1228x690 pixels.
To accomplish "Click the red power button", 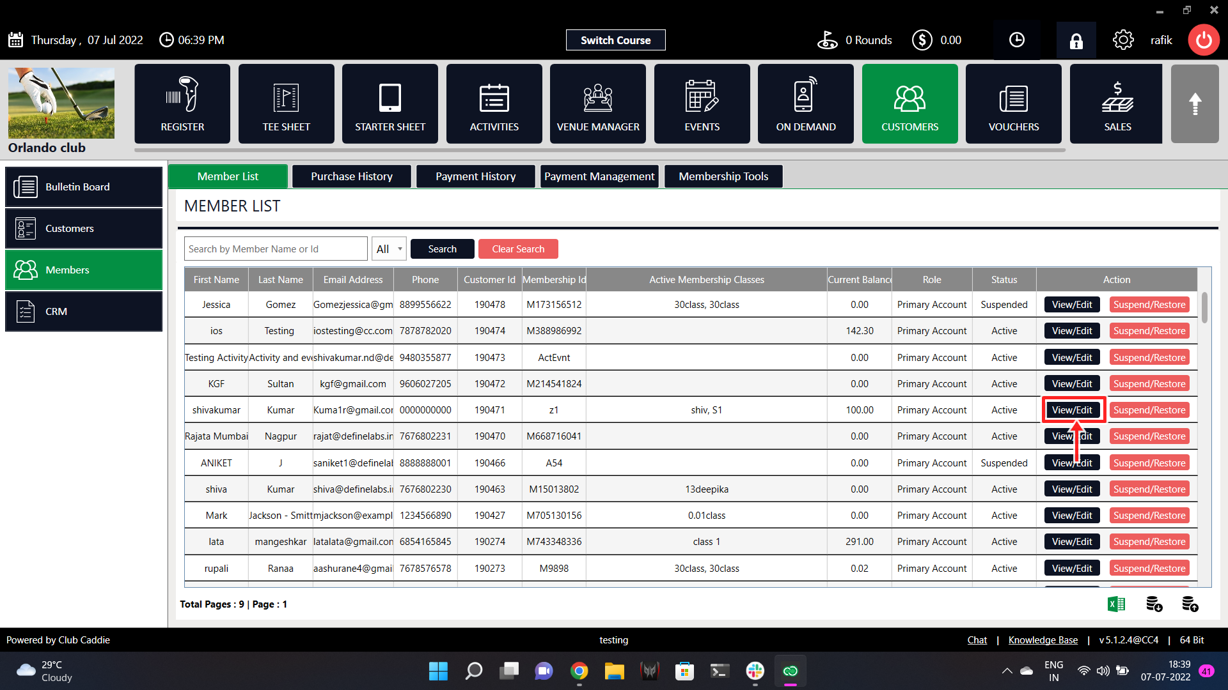I will (x=1204, y=40).
